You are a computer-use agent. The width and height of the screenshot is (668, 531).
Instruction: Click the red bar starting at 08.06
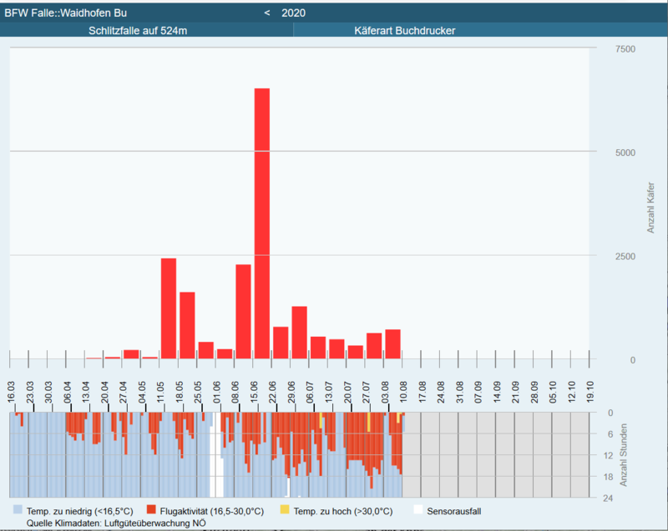[243, 311]
